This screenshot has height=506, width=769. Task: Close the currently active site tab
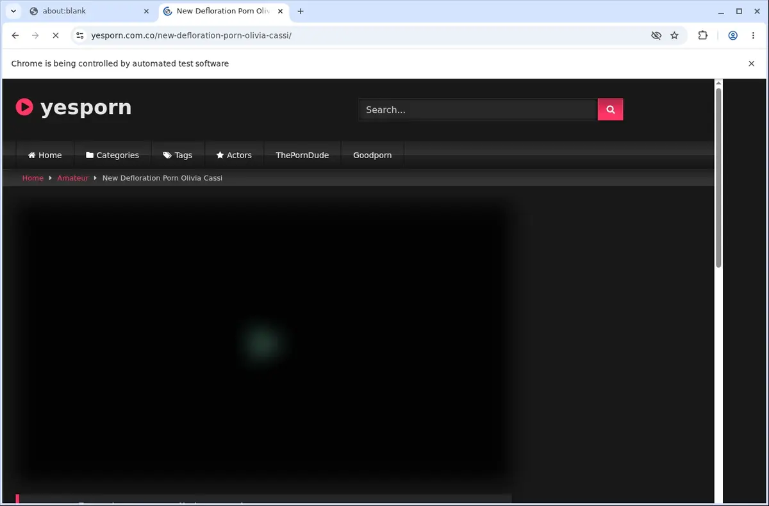[x=280, y=11]
